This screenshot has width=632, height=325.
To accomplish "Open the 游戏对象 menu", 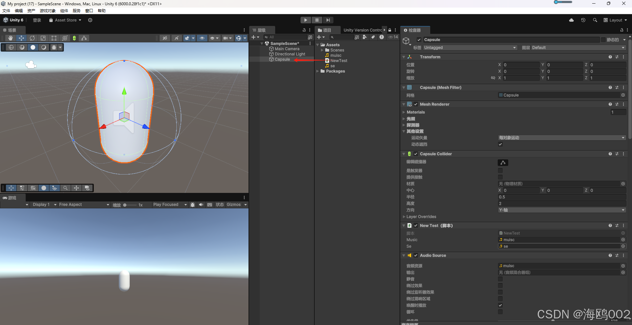I will click(x=48, y=11).
